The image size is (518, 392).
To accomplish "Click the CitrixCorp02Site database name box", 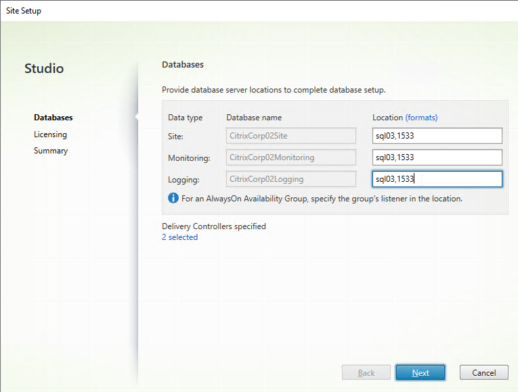I will pos(291,136).
